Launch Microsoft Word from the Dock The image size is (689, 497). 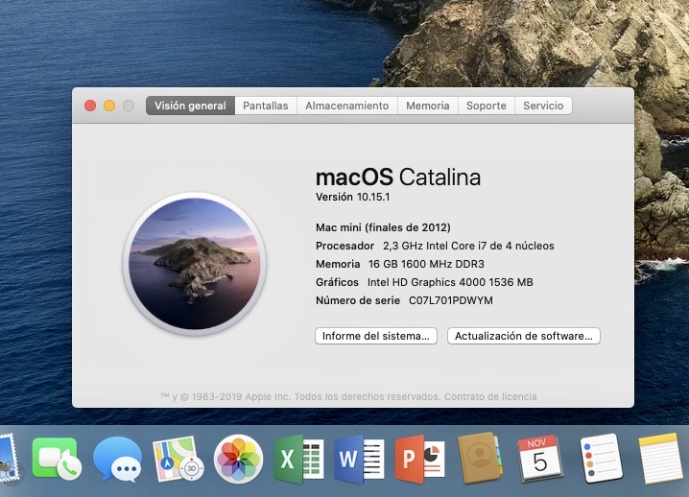[359, 459]
